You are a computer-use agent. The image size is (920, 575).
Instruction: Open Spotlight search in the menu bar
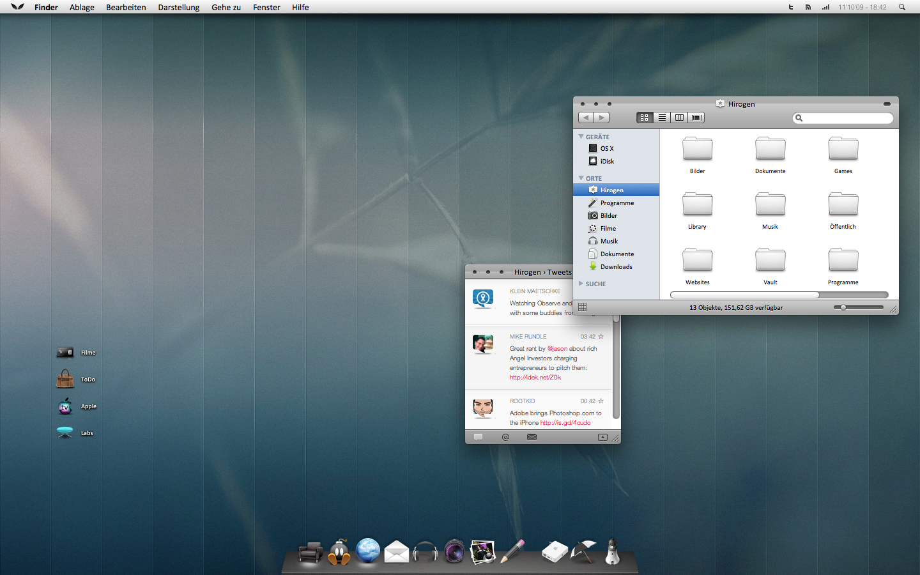pyautogui.click(x=902, y=7)
